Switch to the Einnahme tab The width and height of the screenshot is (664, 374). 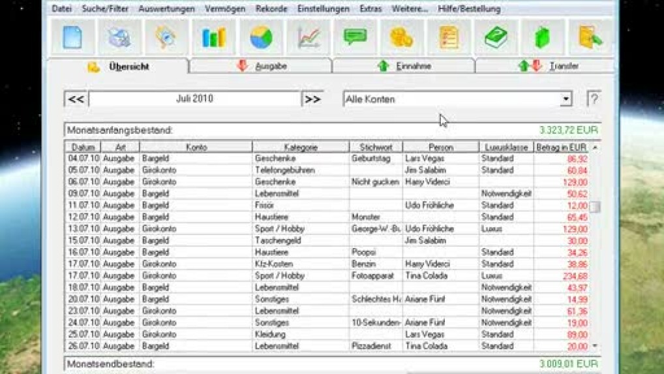tap(404, 66)
